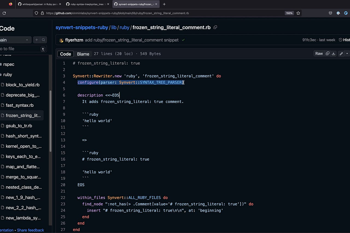The image size is (350, 233).
Task: Open new_lambda_sy... file in tree
Action: [x=23, y=218]
